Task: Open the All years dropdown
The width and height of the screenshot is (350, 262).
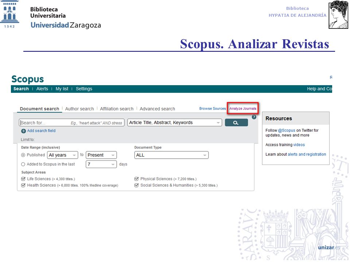Action: pyautogui.click(x=62, y=155)
